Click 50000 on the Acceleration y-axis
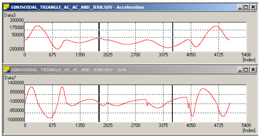 click(18, 35)
